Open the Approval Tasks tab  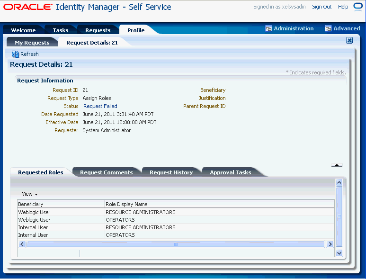(231, 172)
